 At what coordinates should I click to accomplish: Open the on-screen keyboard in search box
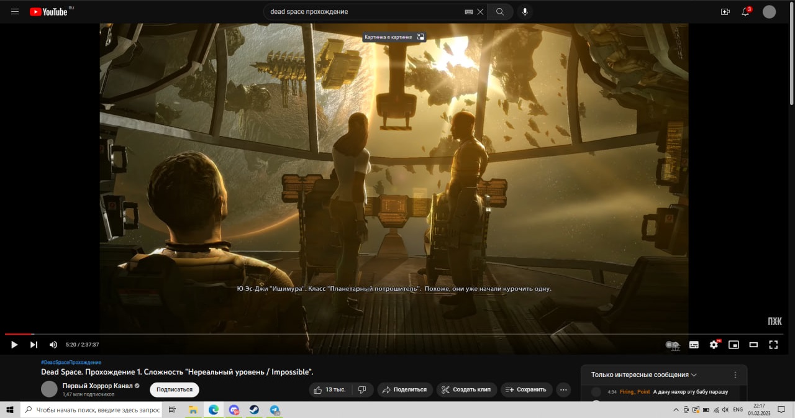pos(469,12)
